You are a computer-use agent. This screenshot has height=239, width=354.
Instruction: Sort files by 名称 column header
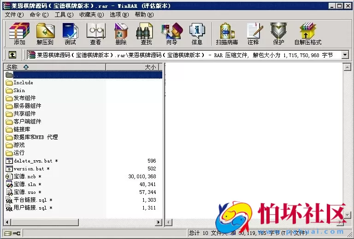[x=55, y=67]
